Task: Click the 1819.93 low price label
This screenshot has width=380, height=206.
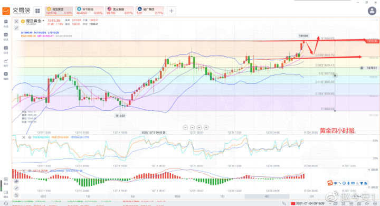Action: pos(120,116)
